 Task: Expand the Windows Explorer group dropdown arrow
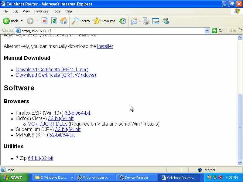[x=72, y=177]
